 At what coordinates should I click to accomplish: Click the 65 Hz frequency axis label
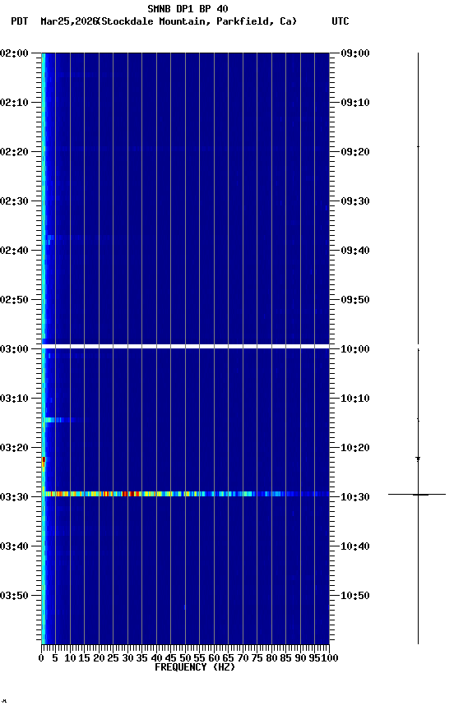click(229, 658)
